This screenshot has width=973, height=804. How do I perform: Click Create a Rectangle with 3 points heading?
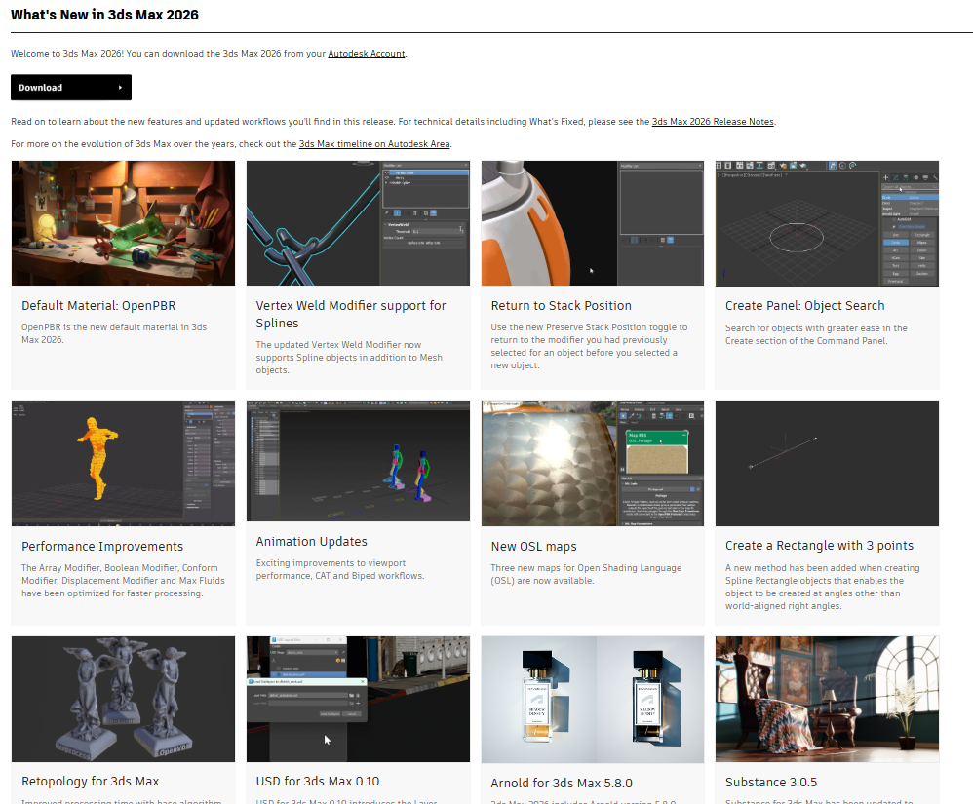coord(819,546)
